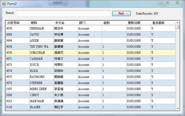Sort by the 昵称 column header
The image size is (185, 116).
tap(41, 23)
